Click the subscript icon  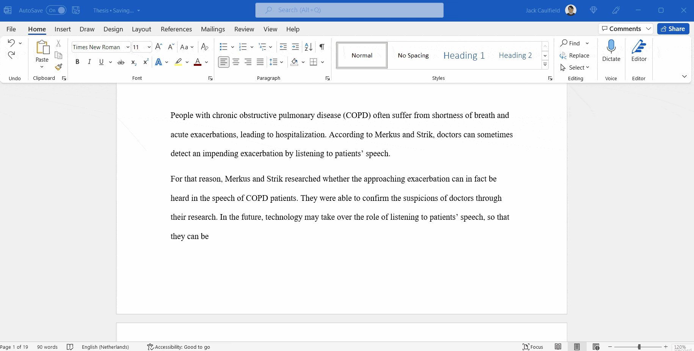pos(133,62)
